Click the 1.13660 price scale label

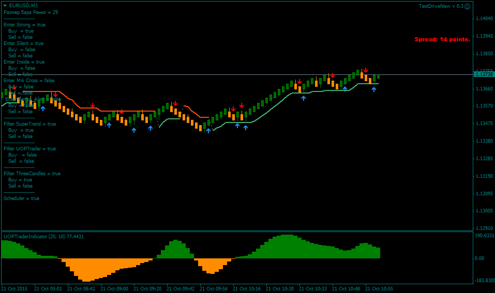pos(484,89)
